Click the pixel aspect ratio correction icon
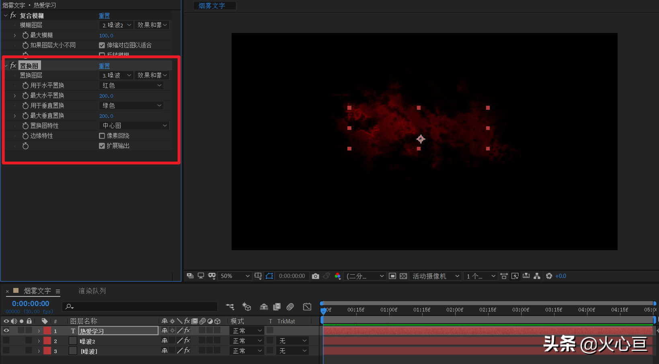Viewport: 659px width, 364px height. (x=504, y=276)
